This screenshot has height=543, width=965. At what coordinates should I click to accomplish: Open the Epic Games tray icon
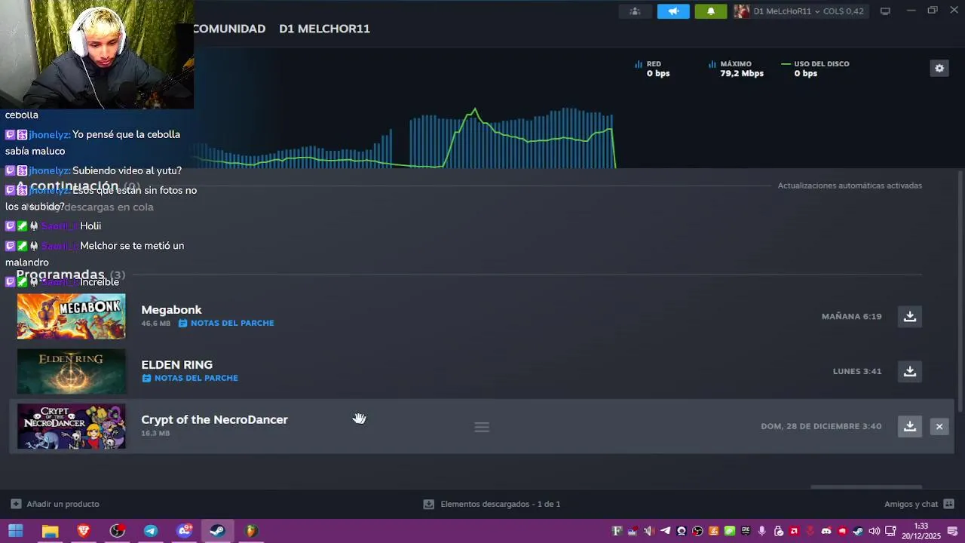click(x=746, y=531)
